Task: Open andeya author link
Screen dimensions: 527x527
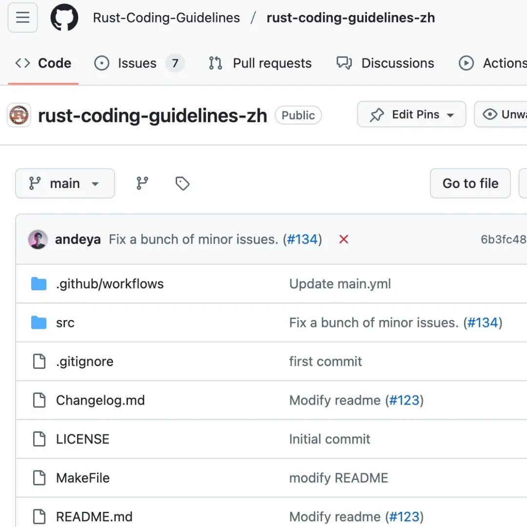Action: pos(78,239)
